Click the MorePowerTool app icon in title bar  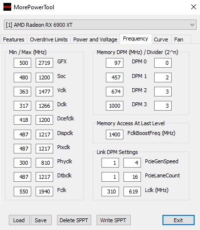7,7
